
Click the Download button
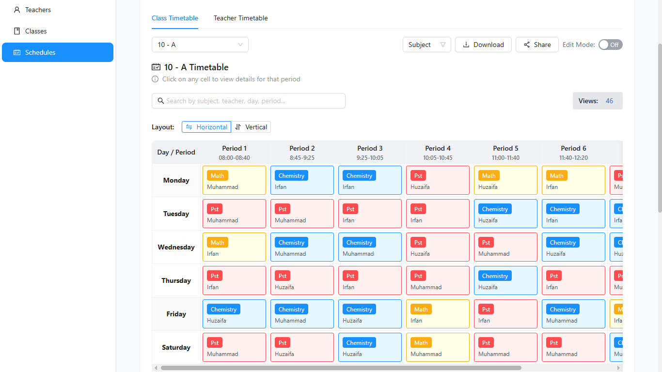(483, 44)
